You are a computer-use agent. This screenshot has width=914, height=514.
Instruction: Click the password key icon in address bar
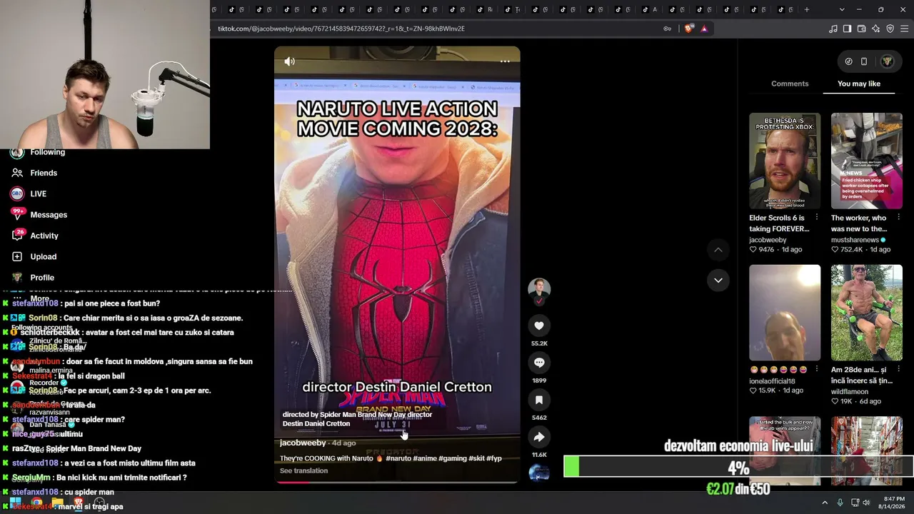[668, 29]
